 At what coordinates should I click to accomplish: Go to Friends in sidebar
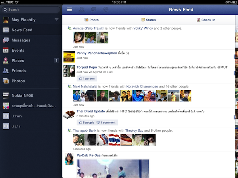(x=18, y=71)
